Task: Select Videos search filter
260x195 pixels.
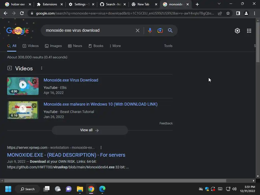Action: [30, 46]
